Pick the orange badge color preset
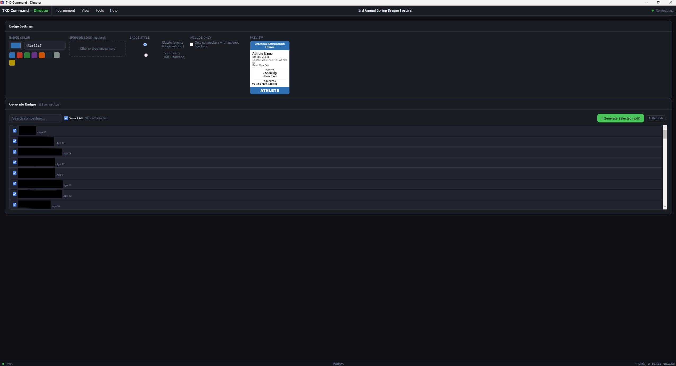Image resolution: width=676 pixels, height=366 pixels. tap(42, 55)
